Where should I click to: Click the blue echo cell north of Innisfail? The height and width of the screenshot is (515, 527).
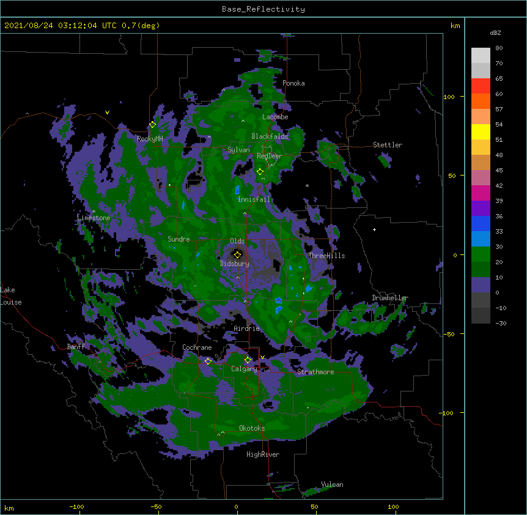point(237,190)
